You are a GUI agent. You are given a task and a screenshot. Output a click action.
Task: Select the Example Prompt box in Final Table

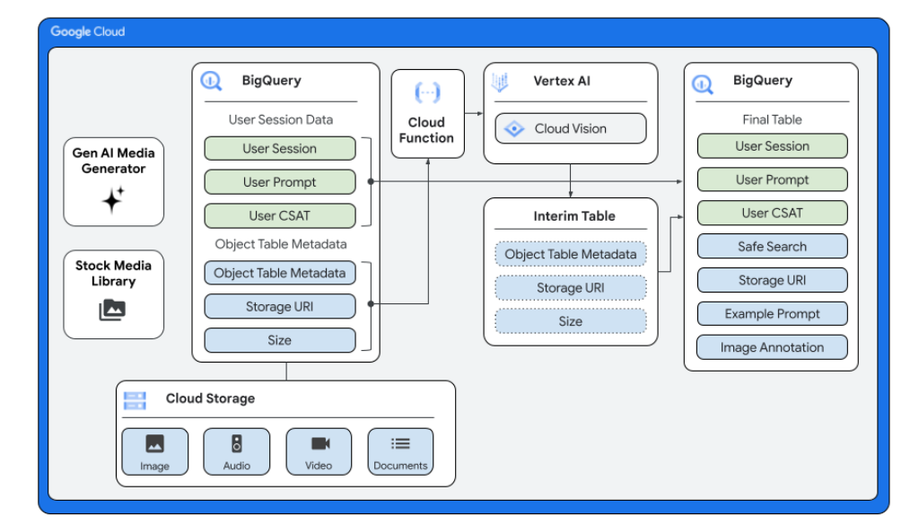pos(772,314)
